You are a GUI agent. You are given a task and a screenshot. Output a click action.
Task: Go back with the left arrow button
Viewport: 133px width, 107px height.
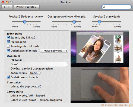point(4,7)
